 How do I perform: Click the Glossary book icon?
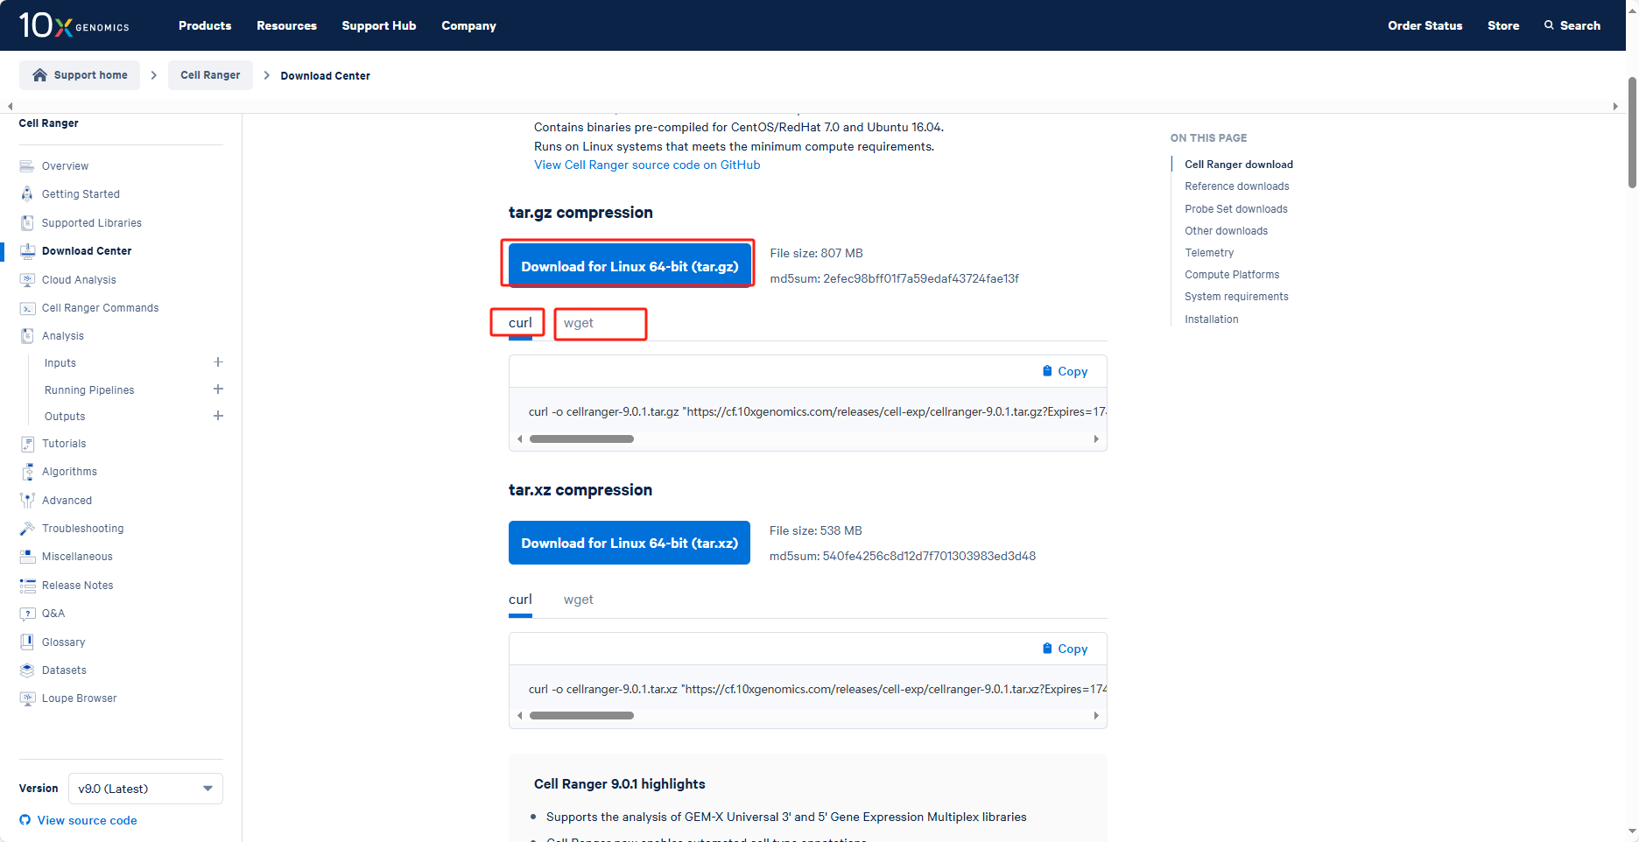click(27, 642)
